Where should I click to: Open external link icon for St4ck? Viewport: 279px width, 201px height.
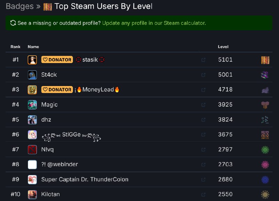click(203, 75)
